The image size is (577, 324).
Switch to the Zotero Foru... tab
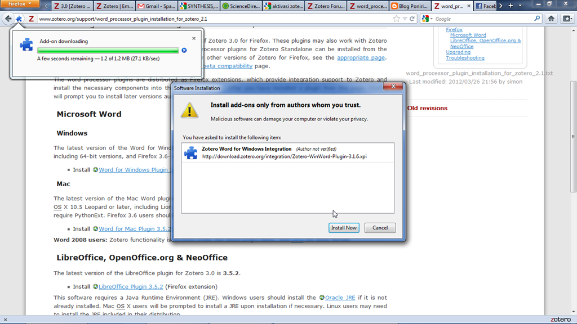tap(326, 6)
